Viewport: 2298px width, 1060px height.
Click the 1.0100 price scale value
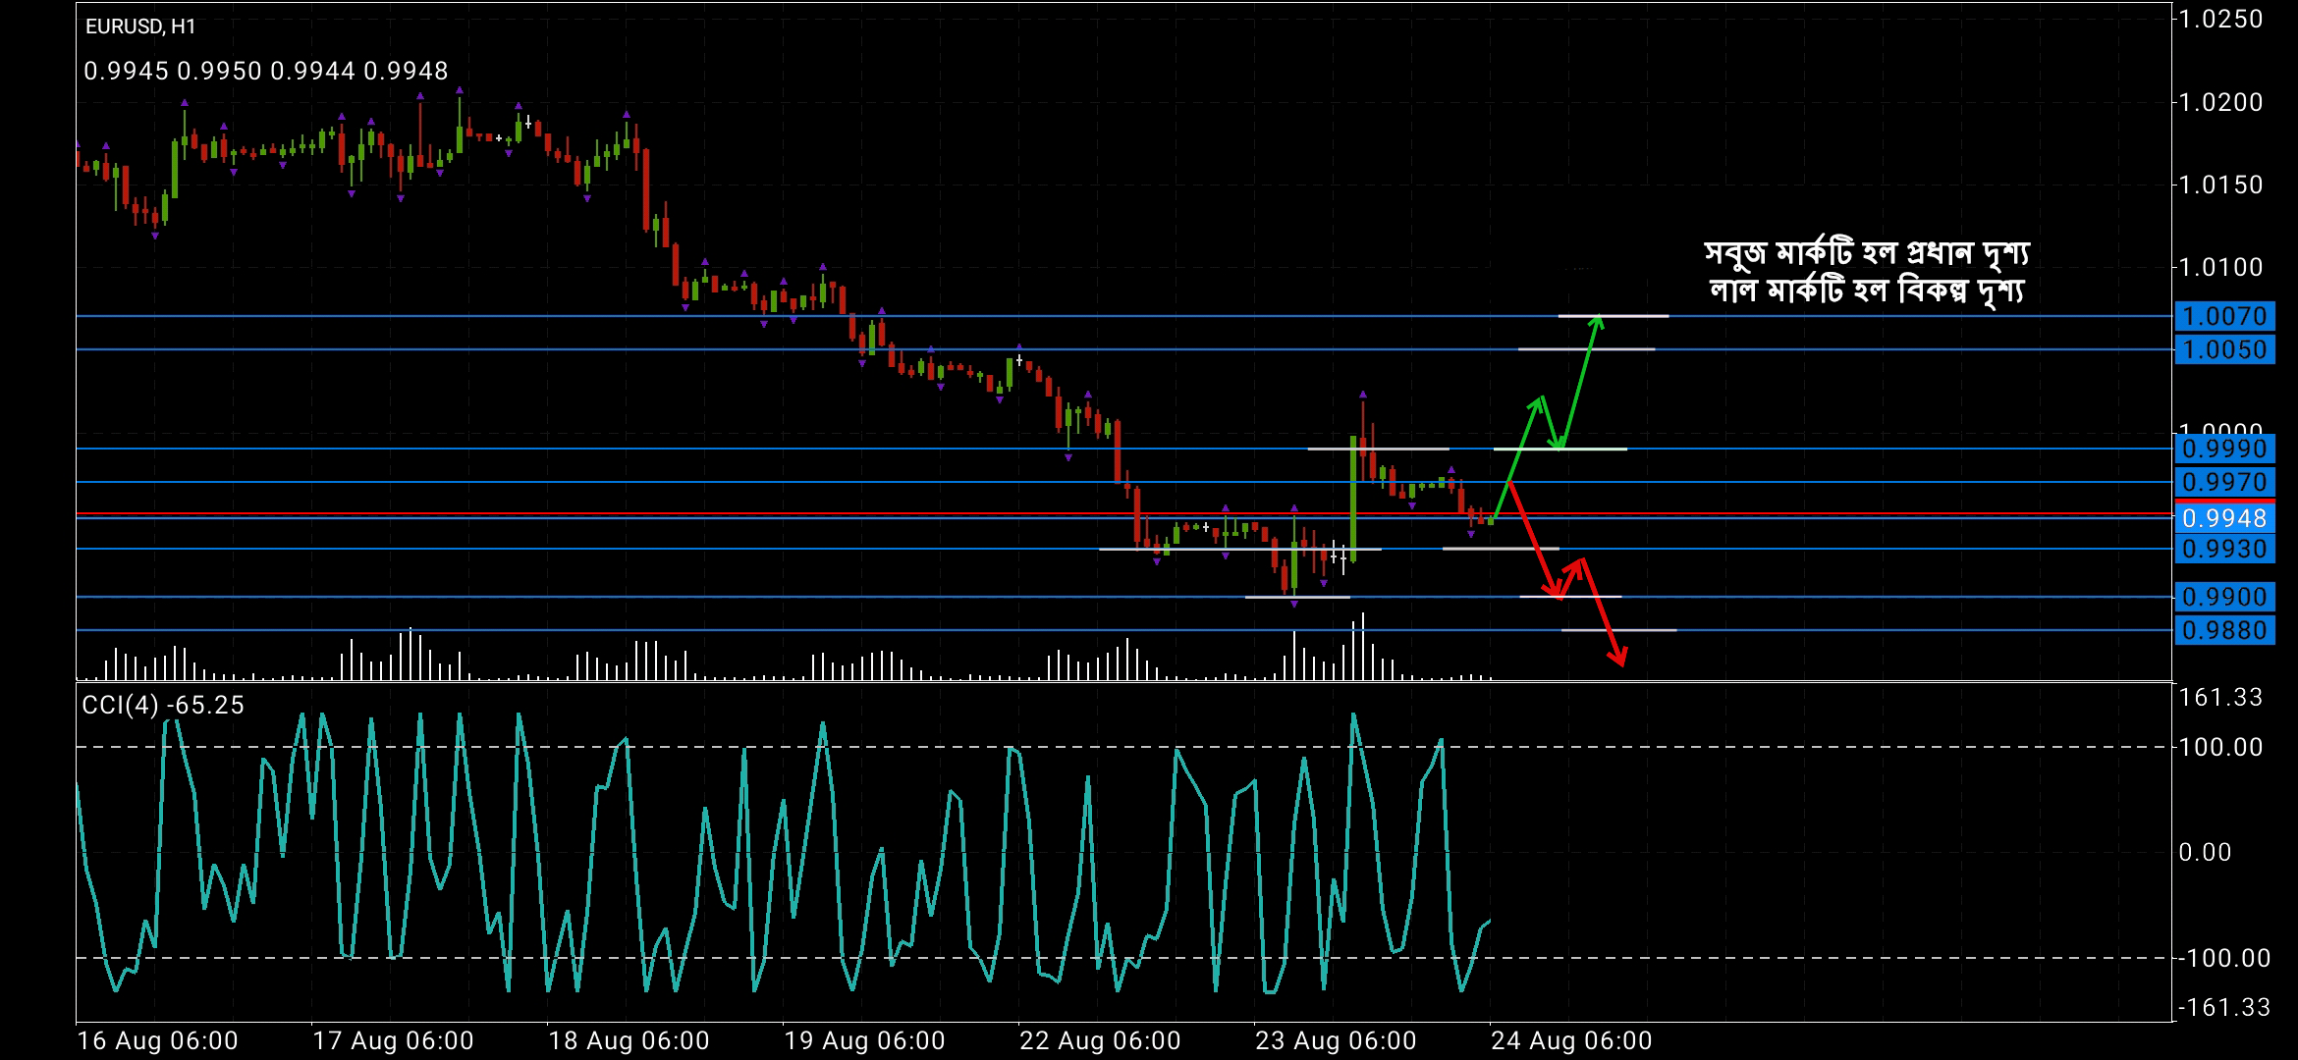point(2220,267)
